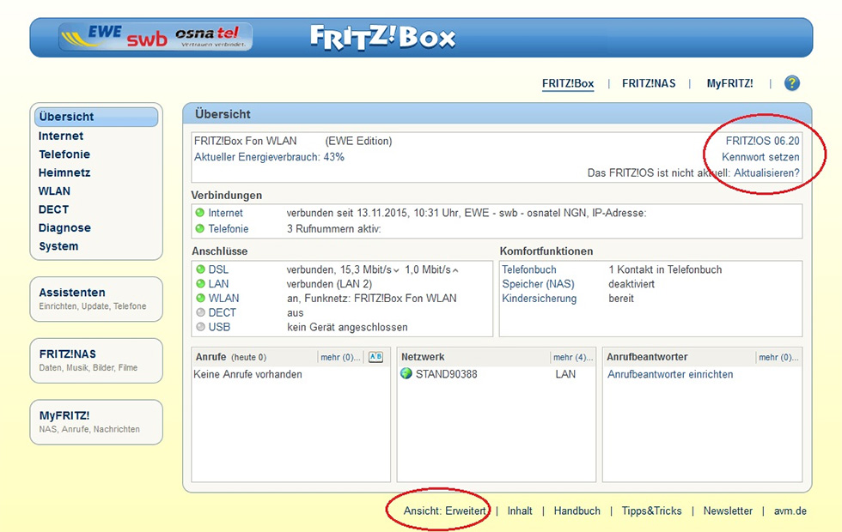Expand network devices with mehr (4) link
The image size is (842, 532).
point(572,357)
